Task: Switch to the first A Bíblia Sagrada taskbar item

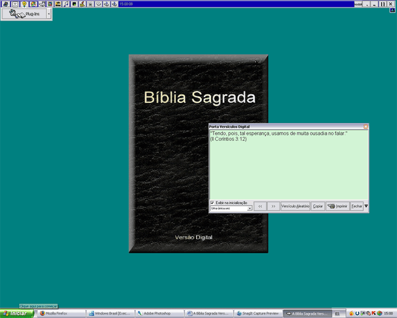Action: click(208, 313)
